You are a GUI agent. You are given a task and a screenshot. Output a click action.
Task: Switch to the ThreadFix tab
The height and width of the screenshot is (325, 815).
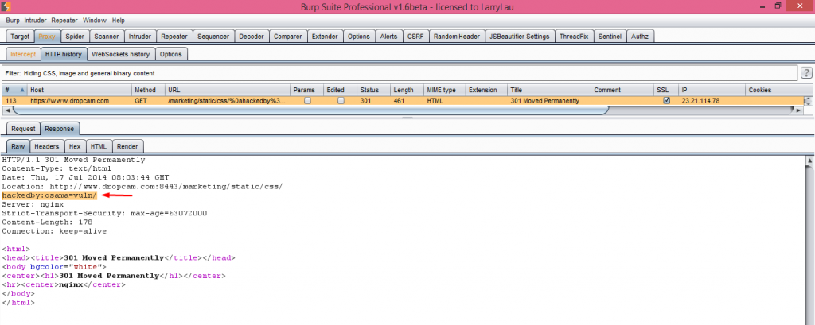coord(575,37)
